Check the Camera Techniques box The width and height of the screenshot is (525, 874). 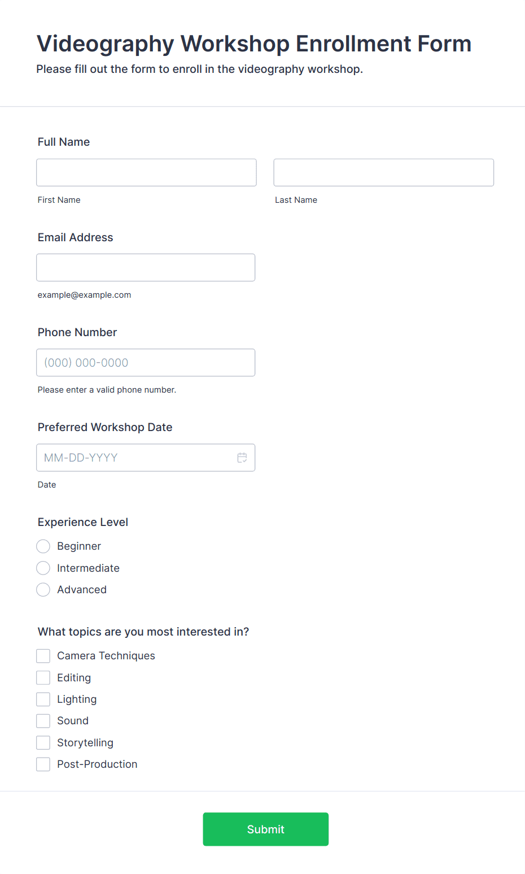point(43,656)
